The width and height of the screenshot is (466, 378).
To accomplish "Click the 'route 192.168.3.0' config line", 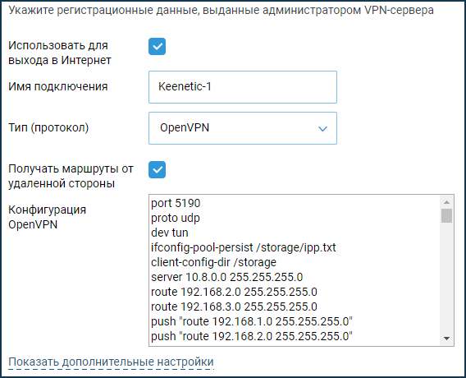I will tap(234, 307).
